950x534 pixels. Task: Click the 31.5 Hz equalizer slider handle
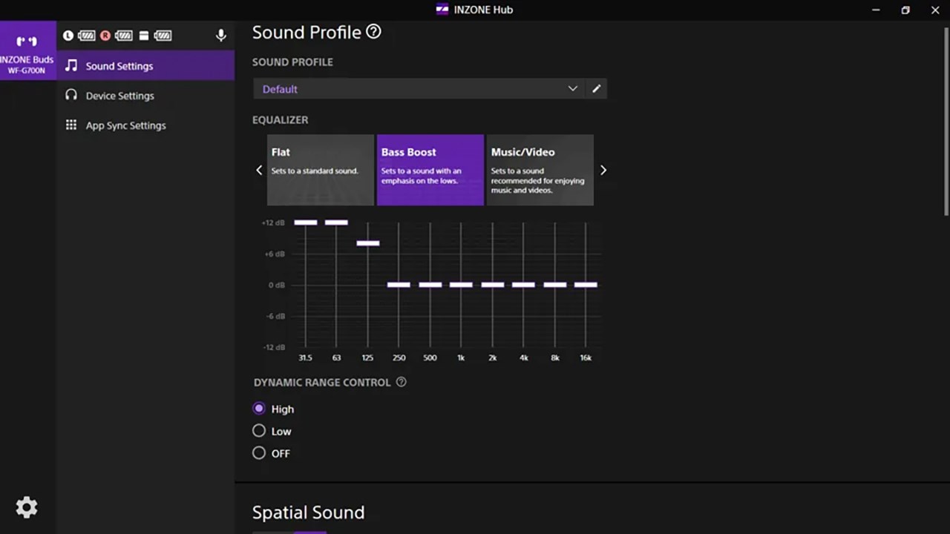click(x=305, y=222)
